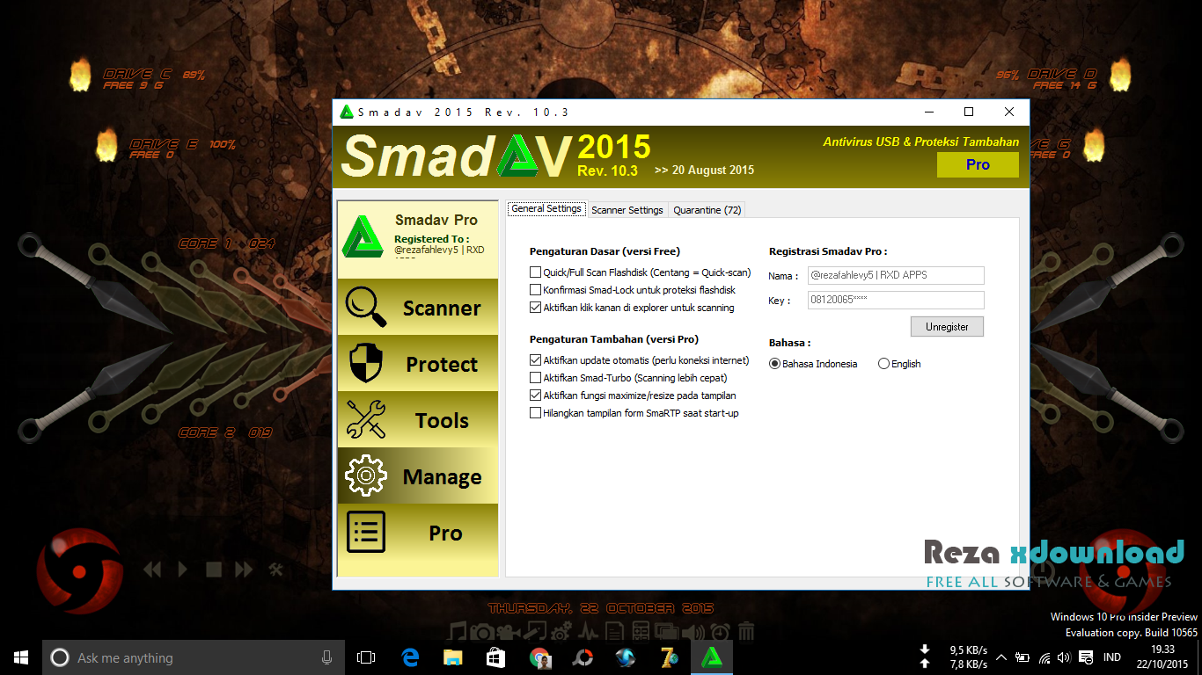The image size is (1202, 675).
Task: Click the stop button on desktop player
Action: [213, 570]
